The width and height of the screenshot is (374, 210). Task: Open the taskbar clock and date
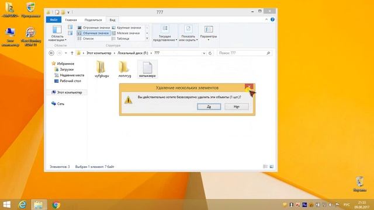(362, 205)
